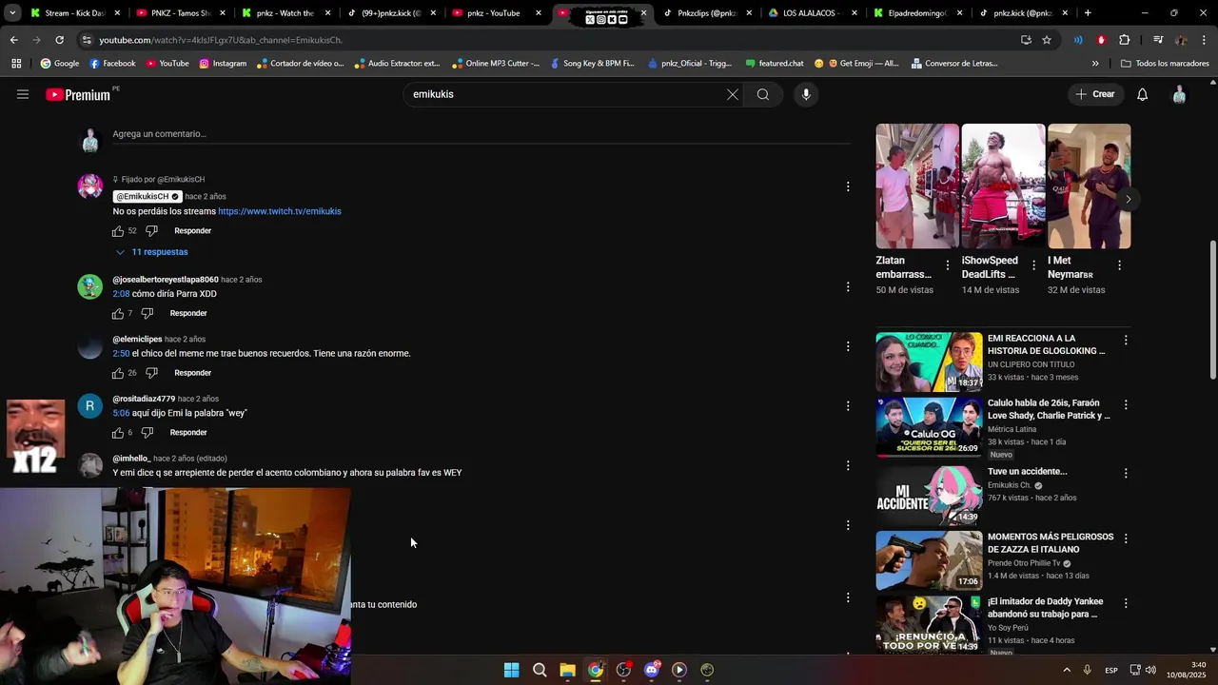Open the Todos los marcadores folder
This screenshot has width=1218, height=685.
click(1166, 64)
